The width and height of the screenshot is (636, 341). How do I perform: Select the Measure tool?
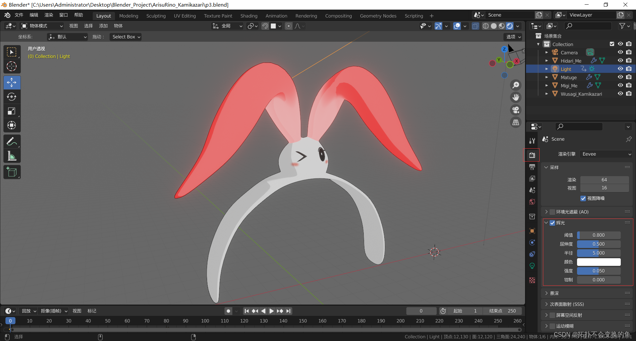[x=12, y=156]
